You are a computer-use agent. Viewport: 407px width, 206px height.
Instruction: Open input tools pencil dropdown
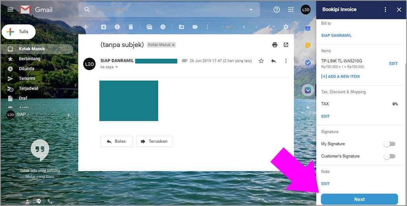270,27
